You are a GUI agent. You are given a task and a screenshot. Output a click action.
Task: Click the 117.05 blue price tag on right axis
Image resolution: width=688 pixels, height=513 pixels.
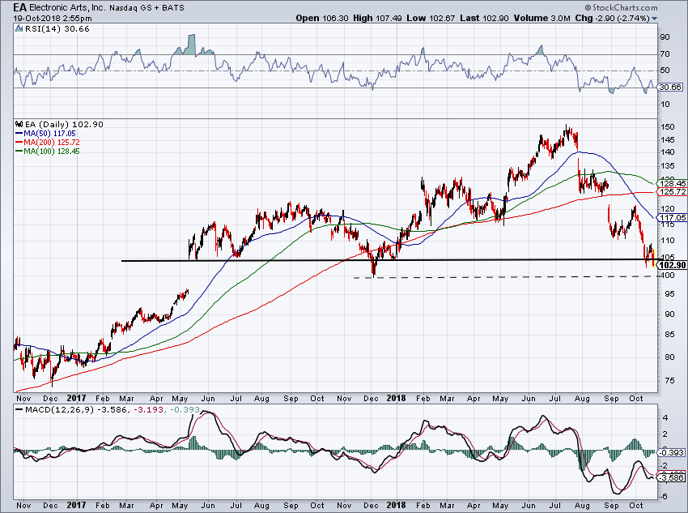point(672,217)
